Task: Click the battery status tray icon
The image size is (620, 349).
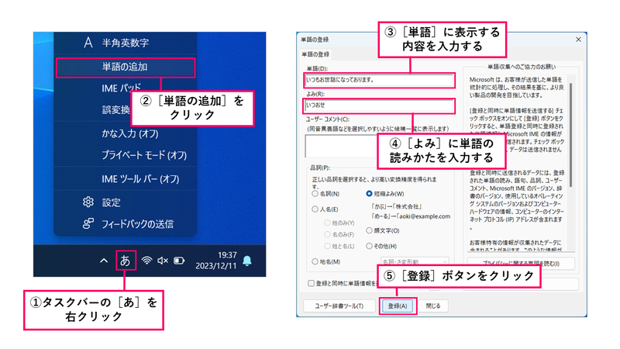Action: tap(179, 261)
